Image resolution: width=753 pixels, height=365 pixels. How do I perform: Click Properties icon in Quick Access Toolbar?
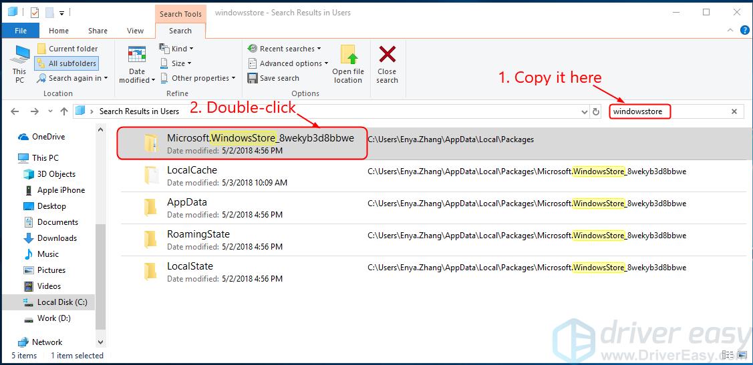pos(34,13)
